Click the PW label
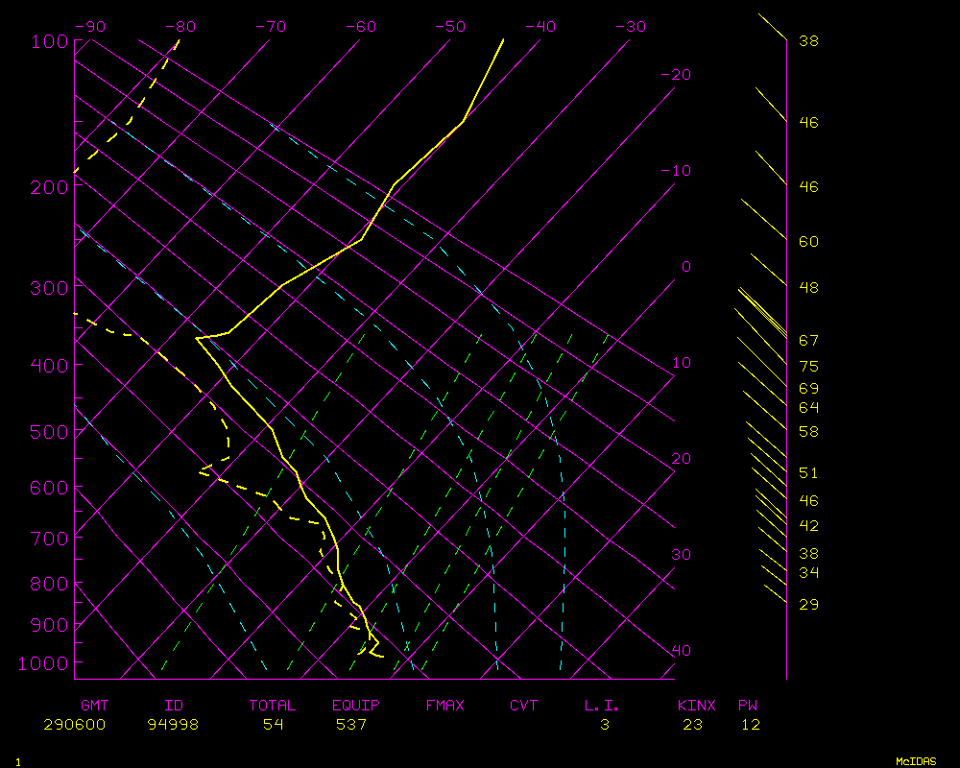The image size is (960, 768). coord(747,706)
